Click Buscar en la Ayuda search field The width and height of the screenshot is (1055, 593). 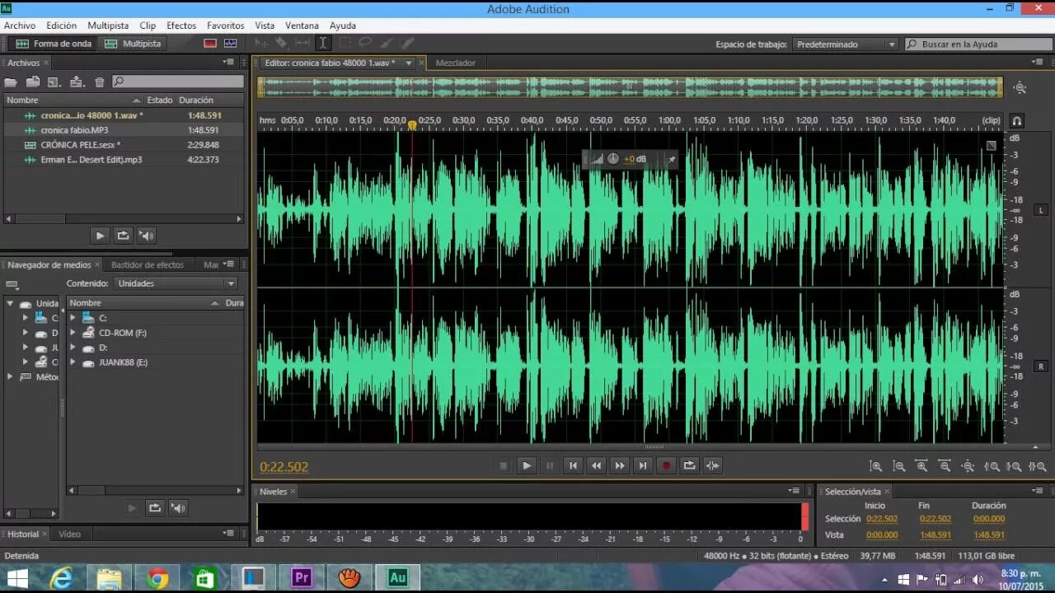(978, 44)
